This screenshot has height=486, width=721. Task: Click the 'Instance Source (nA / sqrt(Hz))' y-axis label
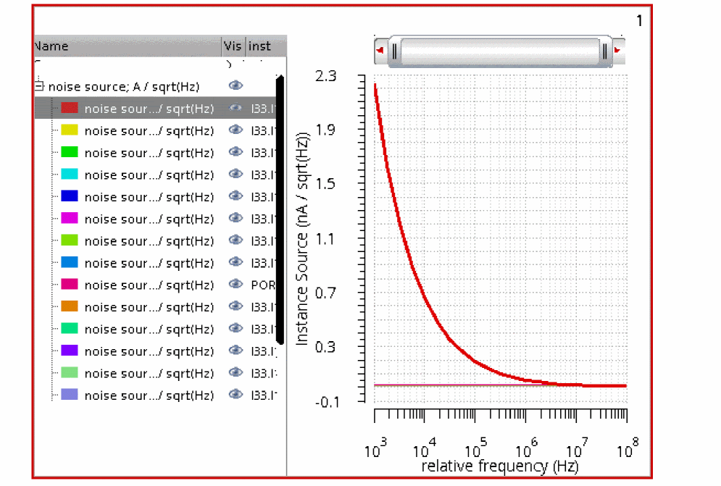[x=302, y=239]
